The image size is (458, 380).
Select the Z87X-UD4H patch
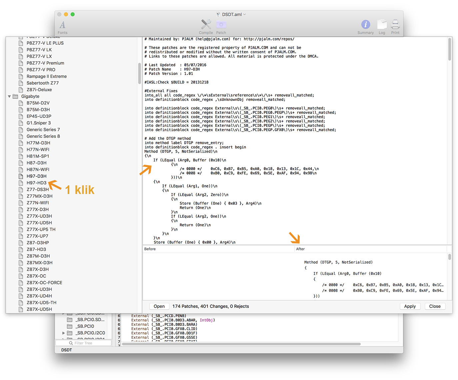click(39, 296)
